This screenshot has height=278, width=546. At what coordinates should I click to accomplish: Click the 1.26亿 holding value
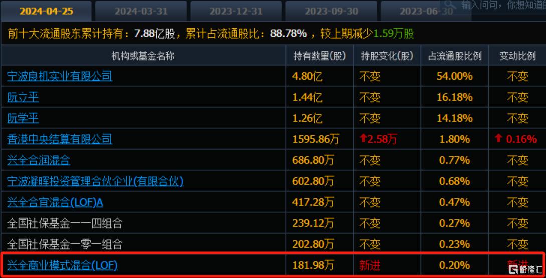pyautogui.click(x=308, y=118)
